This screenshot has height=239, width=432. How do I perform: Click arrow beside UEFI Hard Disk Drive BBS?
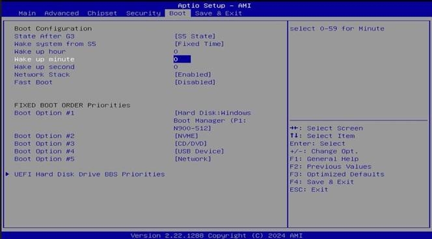point(7,174)
